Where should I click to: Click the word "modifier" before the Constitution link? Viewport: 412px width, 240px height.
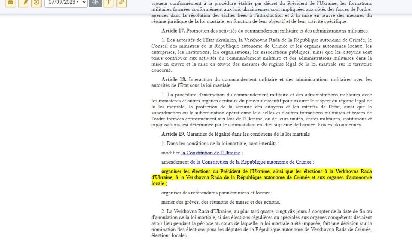tap(170, 153)
